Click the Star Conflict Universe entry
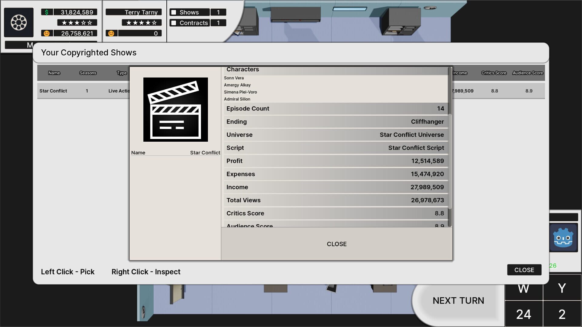Image resolution: width=582 pixels, height=327 pixels. point(412,135)
